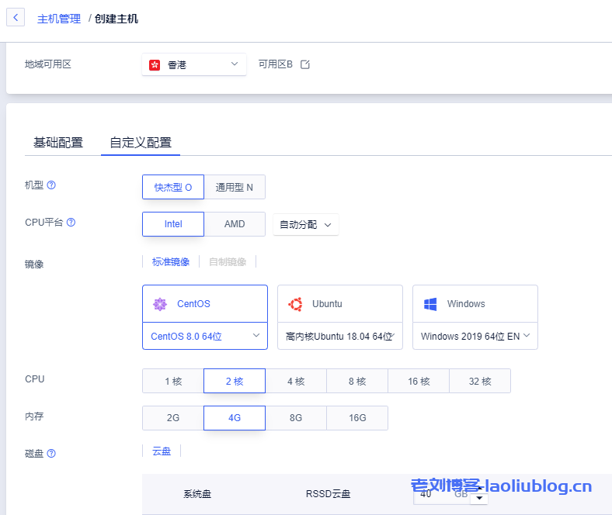Choose the 通用型 N machine type

pyautogui.click(x=235, y=187)
